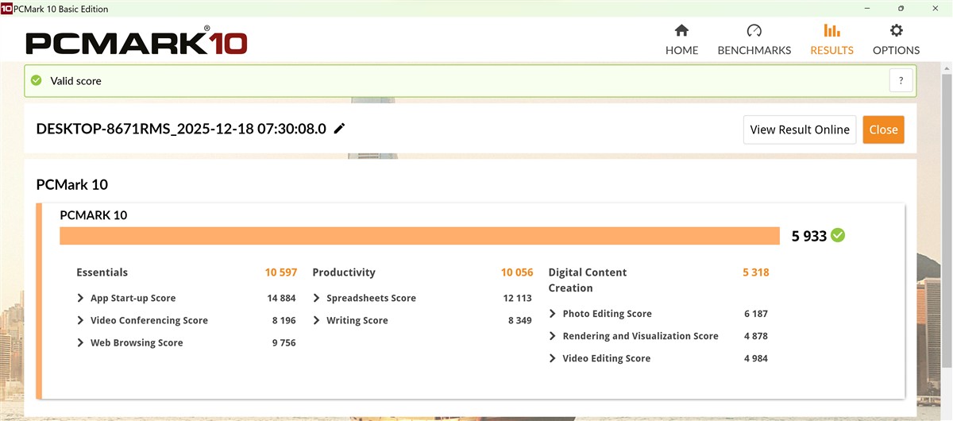The height and width of the screenshot is (421, 953).
Task: Open the Benchmarks gauge icon
Action: [754, 31]
